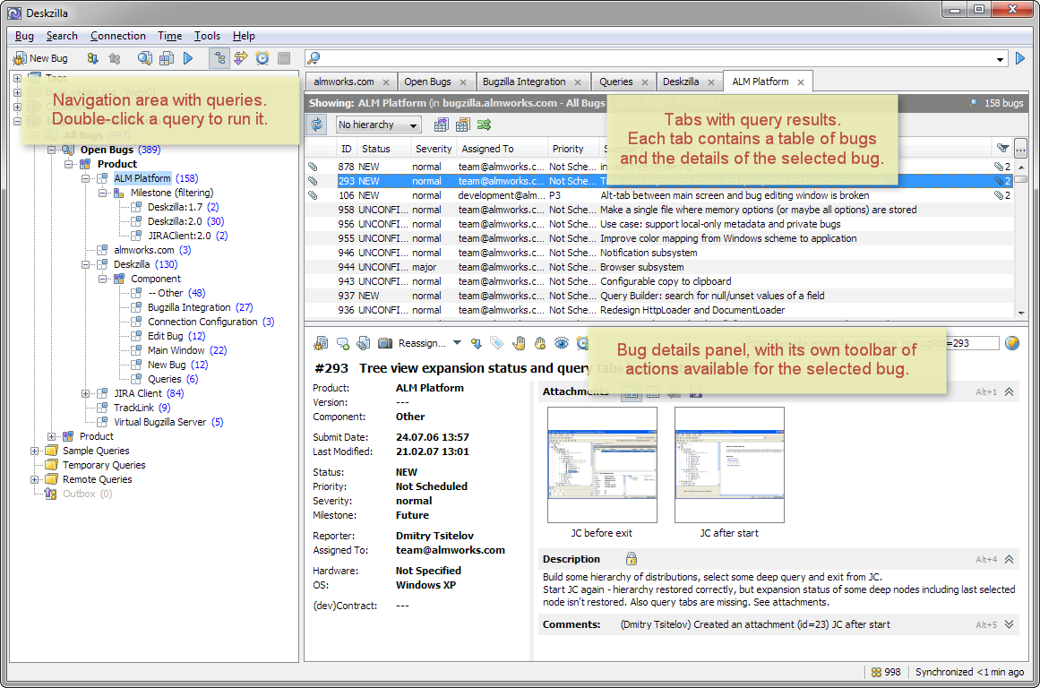Open the search magnifier icon on toolbar
Viewport: 1040px width, 688px height.
point(143,57)
